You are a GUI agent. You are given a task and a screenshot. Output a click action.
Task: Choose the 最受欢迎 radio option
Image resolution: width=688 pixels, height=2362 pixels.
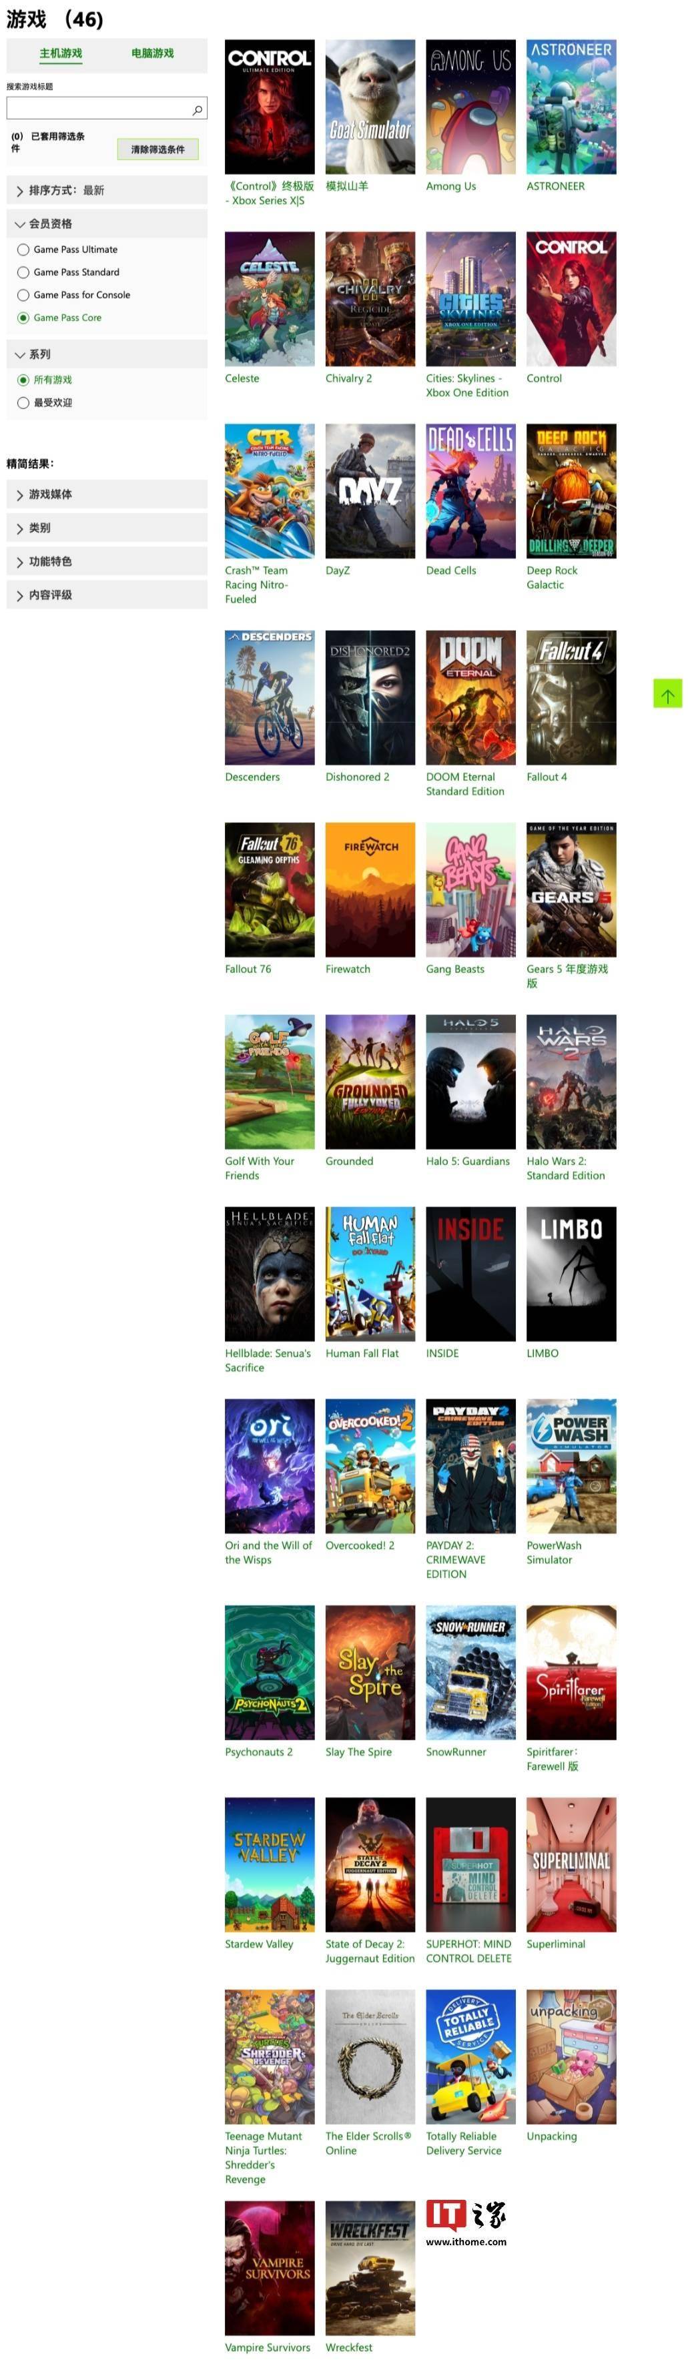23,402
